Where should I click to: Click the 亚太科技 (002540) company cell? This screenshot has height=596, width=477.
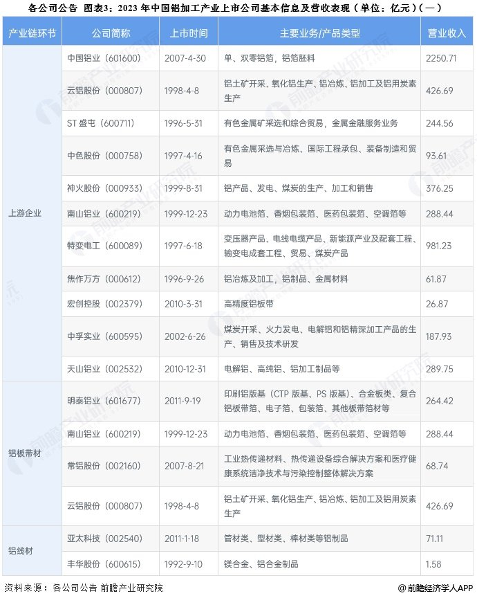110,538
